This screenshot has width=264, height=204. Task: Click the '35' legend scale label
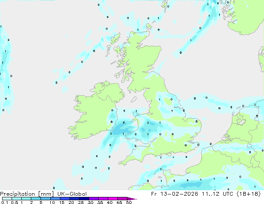pos(100,202)
